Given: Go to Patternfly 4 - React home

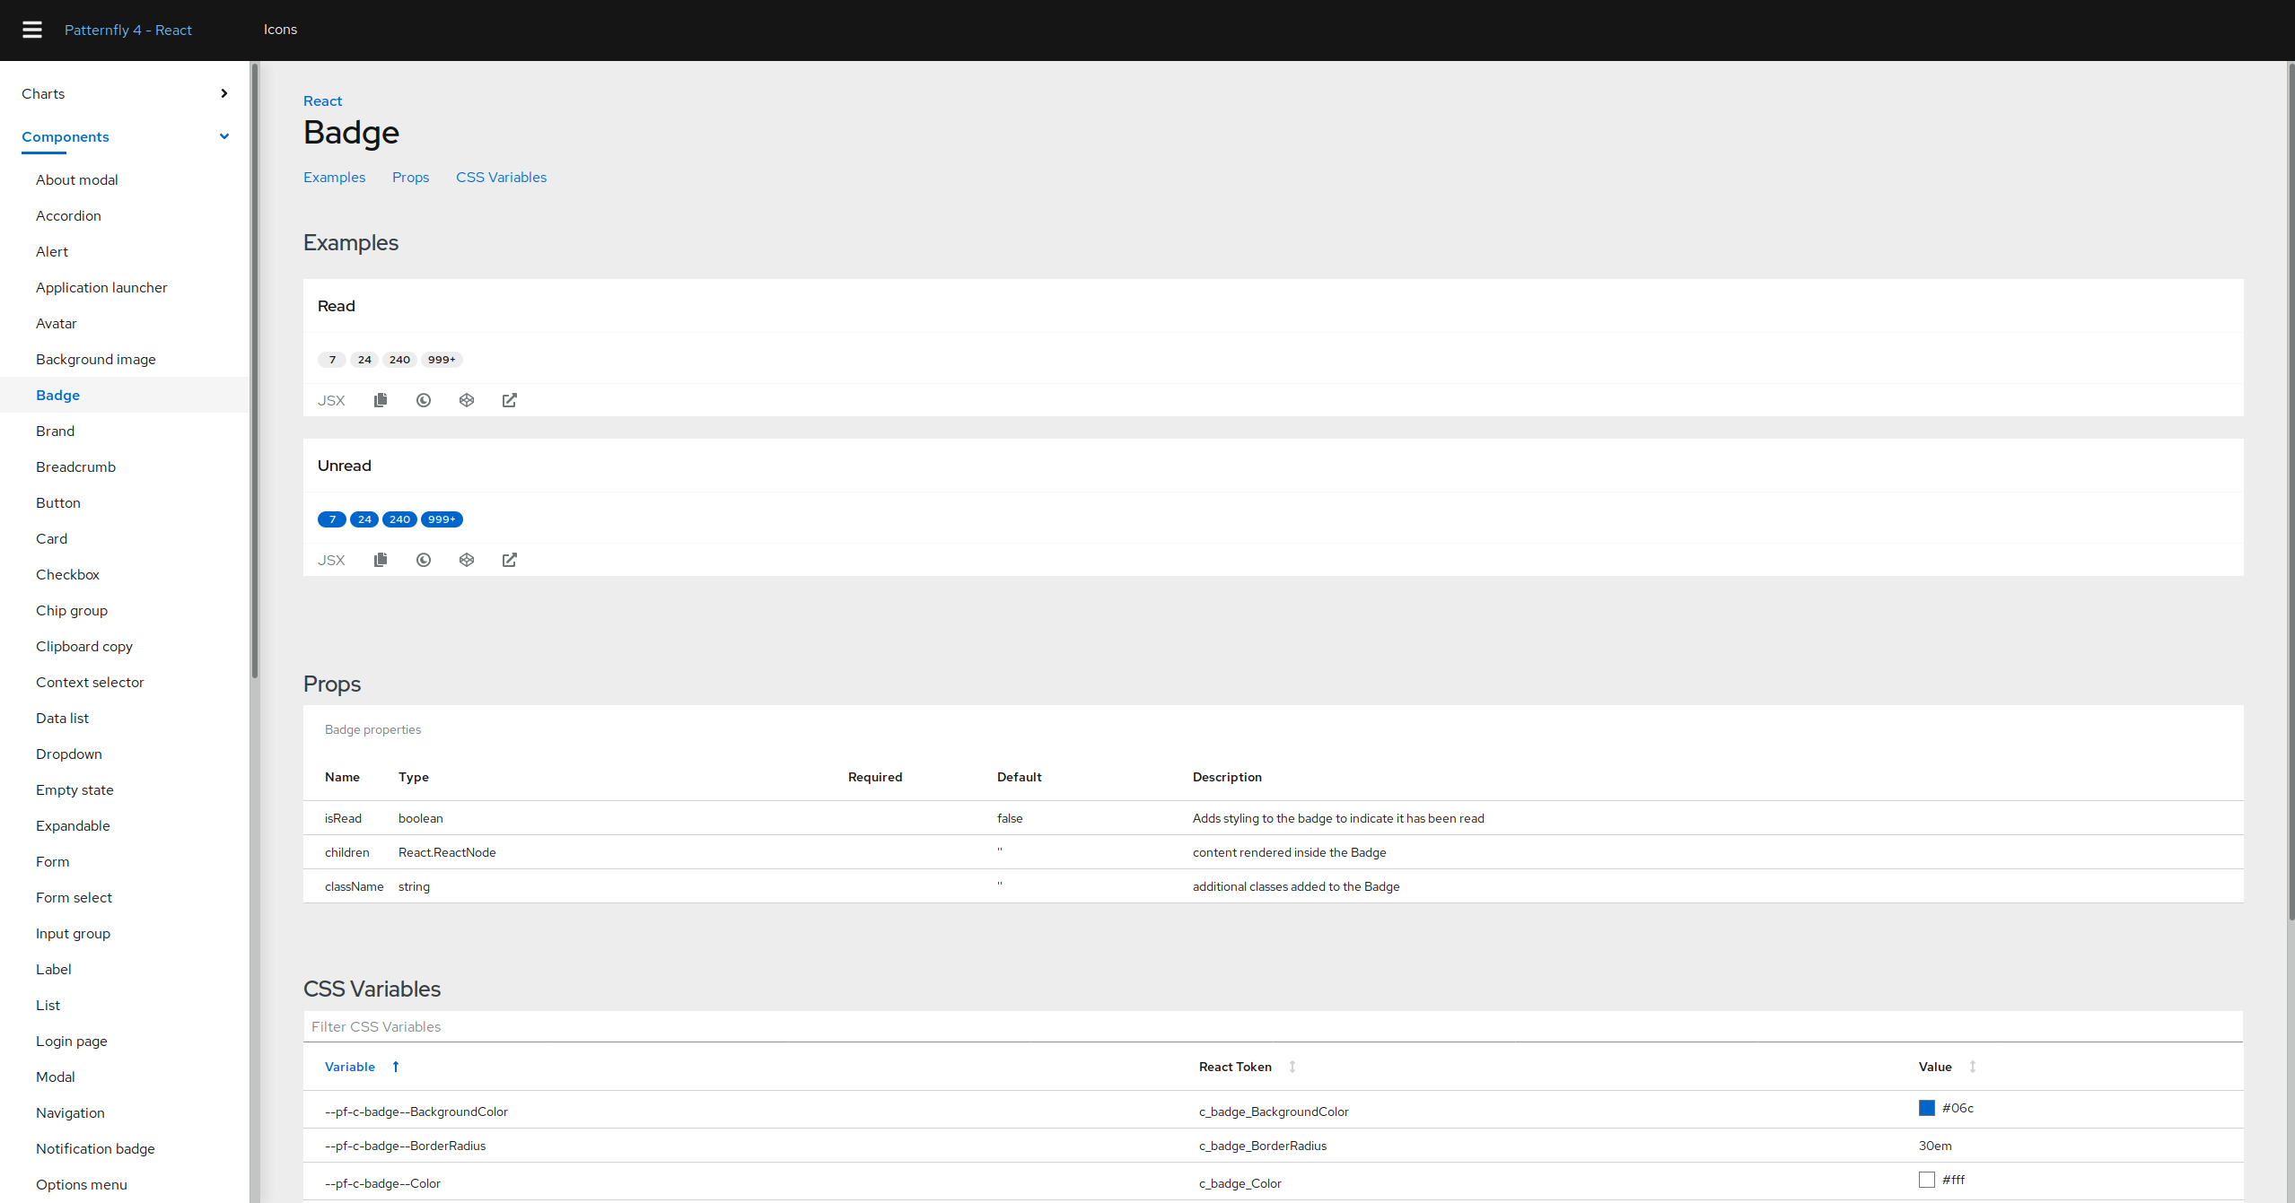Looking at the screenshot, I should click(128, 30).
